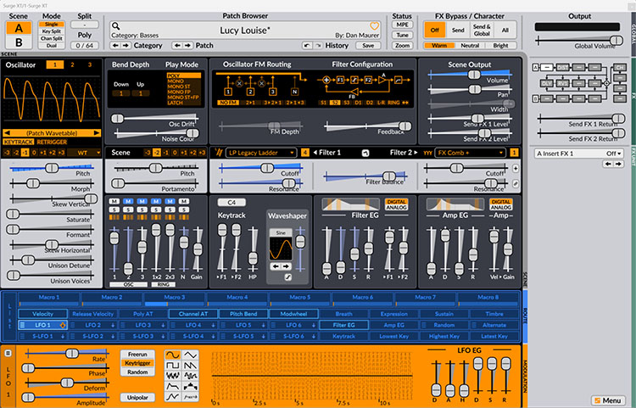This screenshot has width=636, height=408.
Task: Open the LP Legacy Ladder filter type dropdown
Action: coord(261,153)
